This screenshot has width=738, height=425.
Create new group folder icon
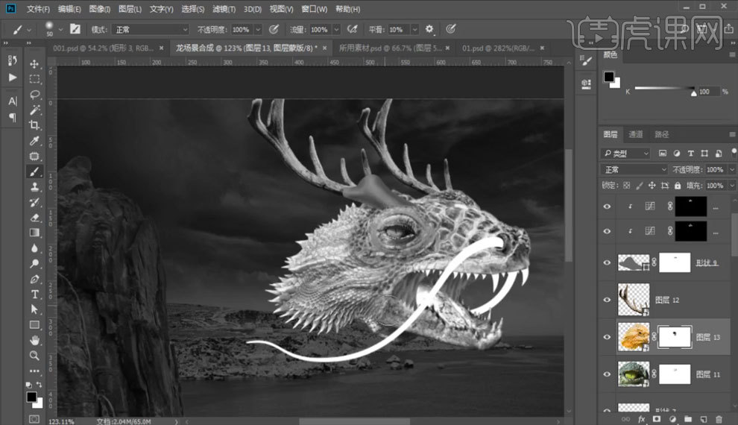(x=687, y=419)
